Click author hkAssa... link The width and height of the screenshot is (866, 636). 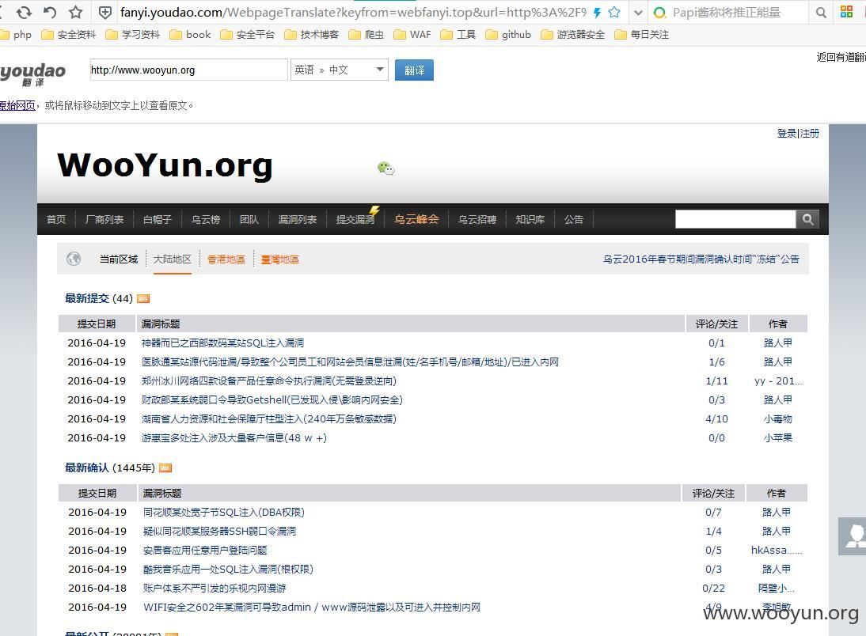pos(777,551)
